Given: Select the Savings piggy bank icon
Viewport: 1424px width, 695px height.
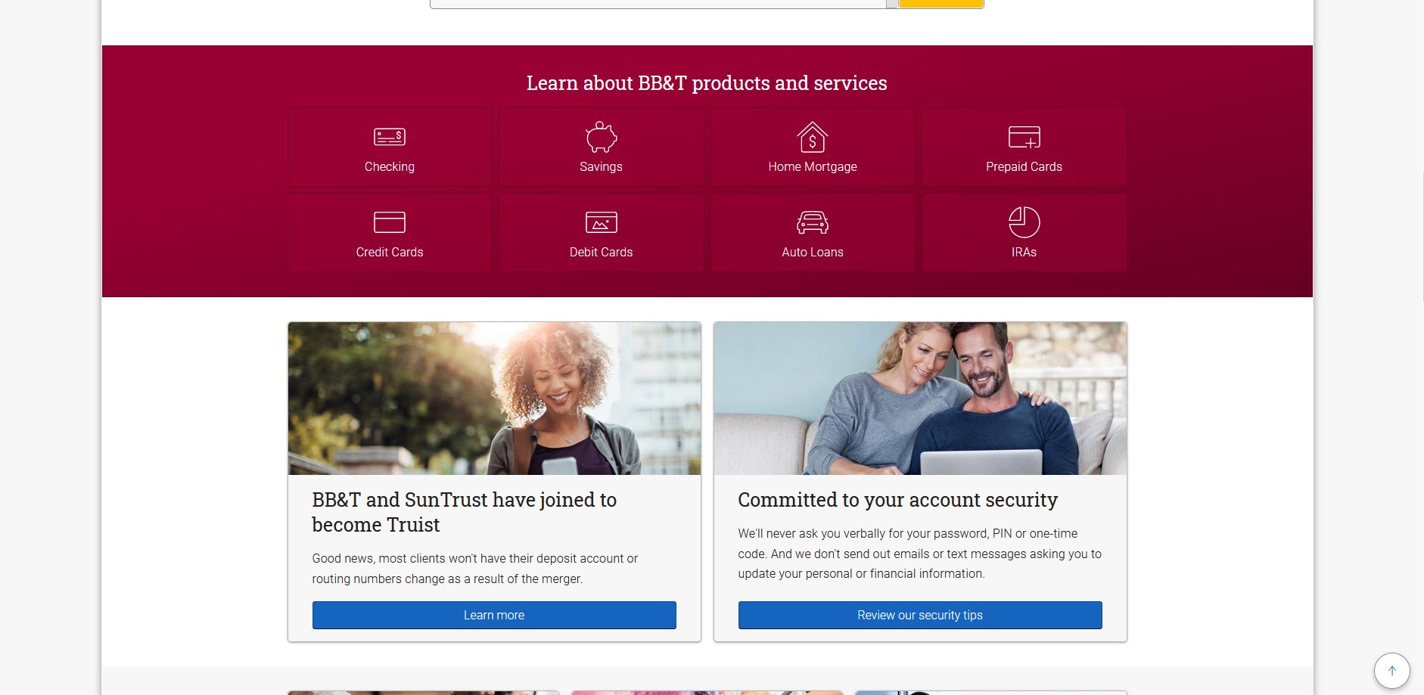Looking at the screenshot, I should pyautogui.click(x=601, y=137).
